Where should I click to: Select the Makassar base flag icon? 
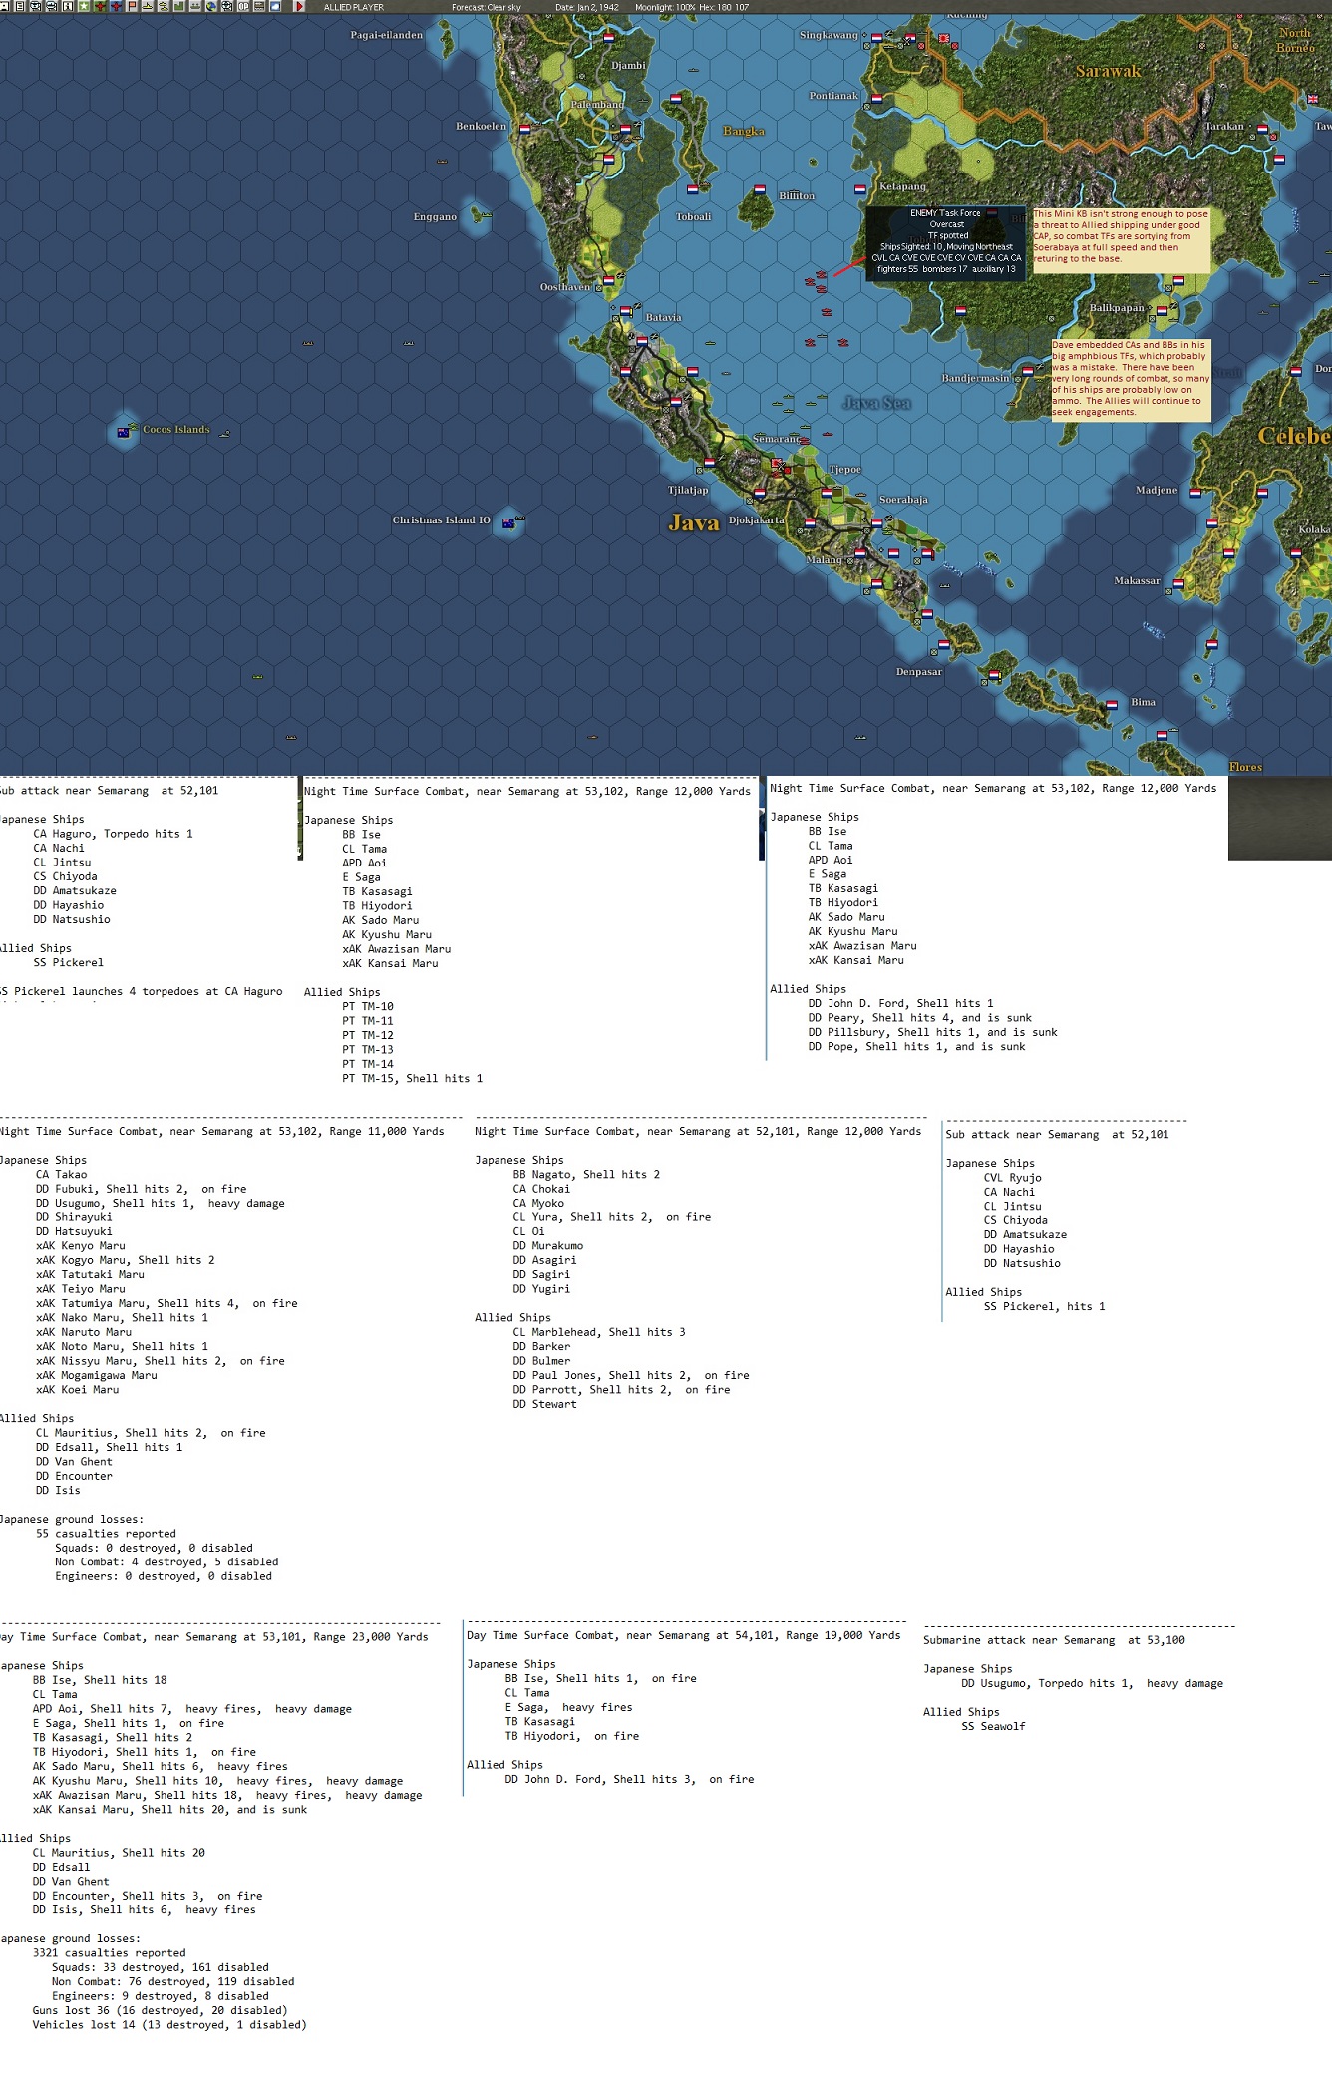[1178, 584]
